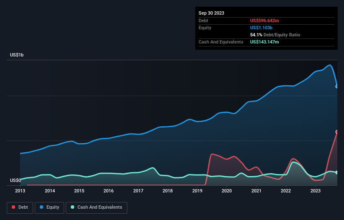This screenshot has height=220, width=344.
Task: Click the Cash And Equivalents data point marker
Action: pyautogui.click(x=337, y=172)
